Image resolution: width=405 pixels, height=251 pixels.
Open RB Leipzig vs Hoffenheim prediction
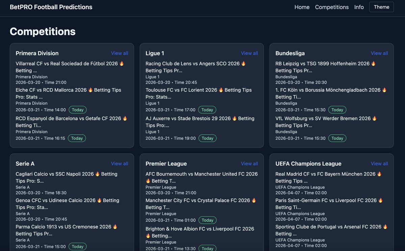(x=325, y=67)
